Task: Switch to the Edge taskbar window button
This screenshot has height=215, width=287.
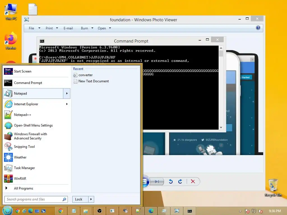Action: (151, 211)
